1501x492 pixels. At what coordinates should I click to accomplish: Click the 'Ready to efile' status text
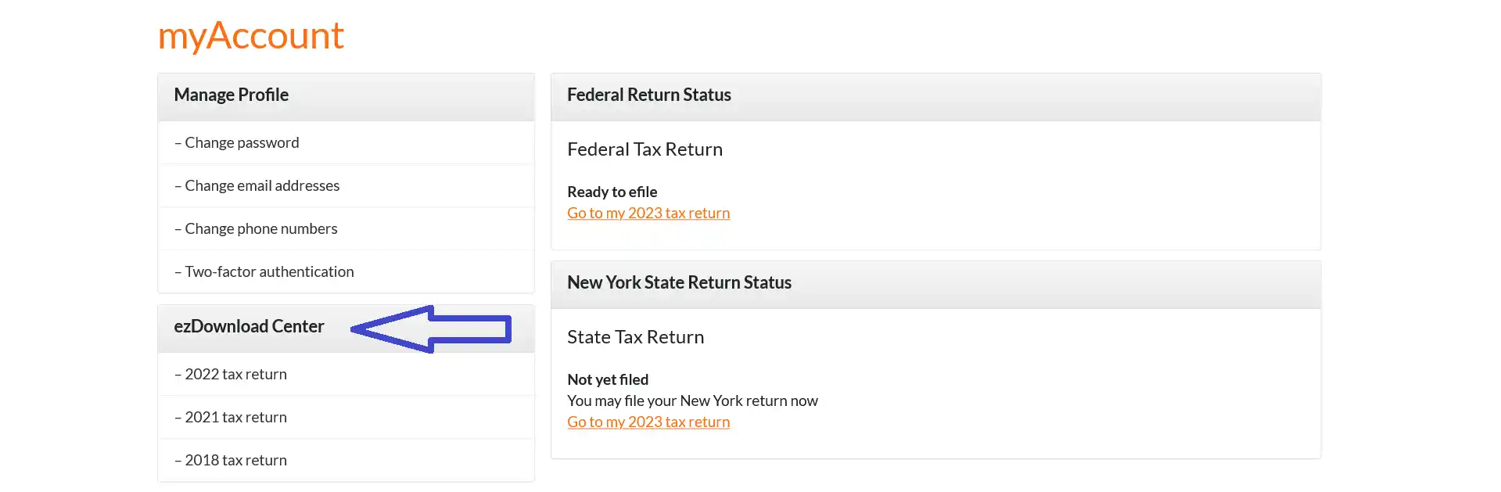point(612,192)
